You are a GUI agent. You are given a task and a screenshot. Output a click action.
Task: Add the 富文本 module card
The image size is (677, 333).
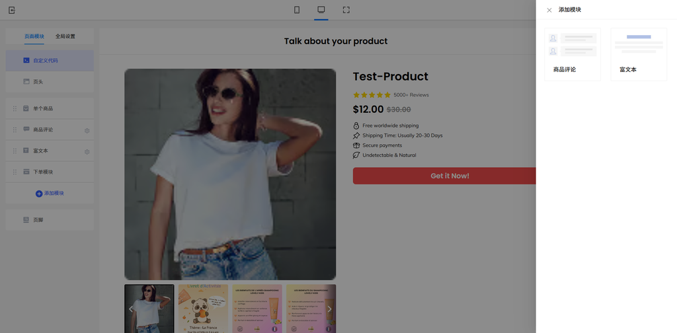pyautogui.click(x=639, y=54)
